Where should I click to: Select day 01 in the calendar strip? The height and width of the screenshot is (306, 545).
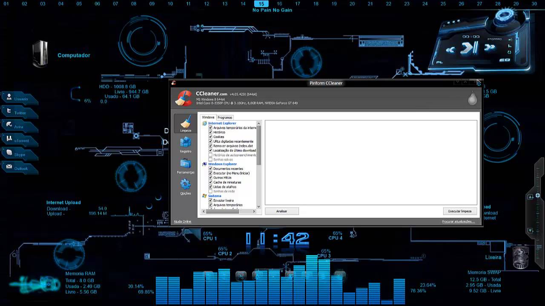click(x=6, y=3)
